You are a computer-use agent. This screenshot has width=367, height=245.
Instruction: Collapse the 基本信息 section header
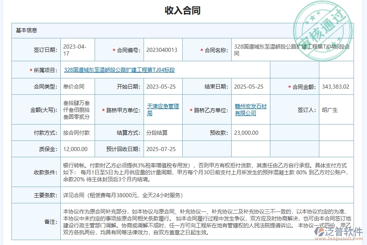coord(26,29)
